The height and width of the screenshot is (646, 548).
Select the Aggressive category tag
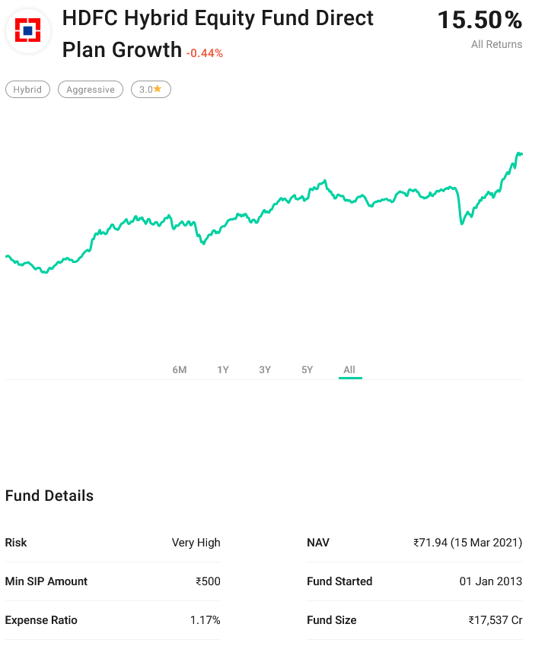point(90,90)
